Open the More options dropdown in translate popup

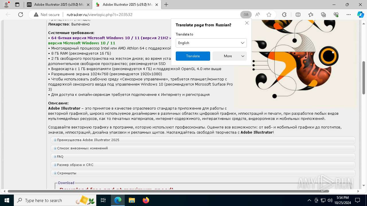tap(229, 56)
